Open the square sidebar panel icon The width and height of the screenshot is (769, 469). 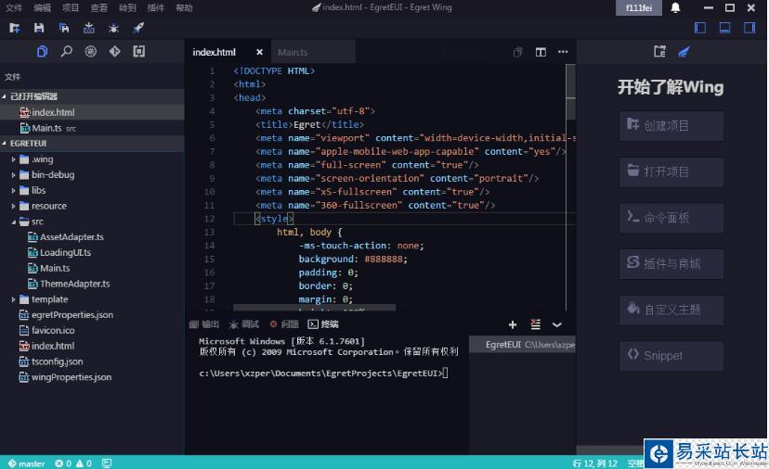138,51
